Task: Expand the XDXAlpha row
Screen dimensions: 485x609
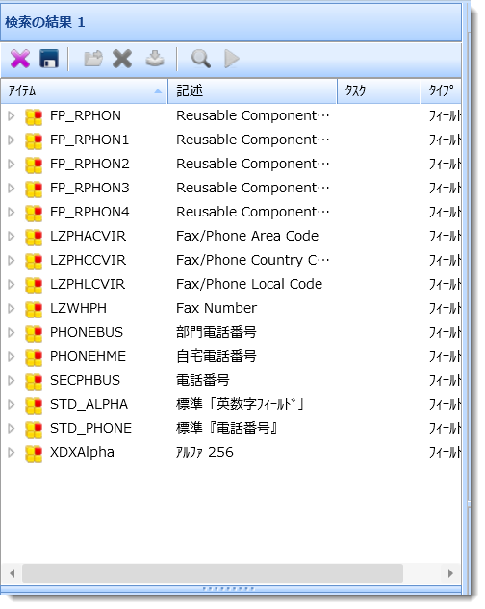Action: [x=12, y=453]
